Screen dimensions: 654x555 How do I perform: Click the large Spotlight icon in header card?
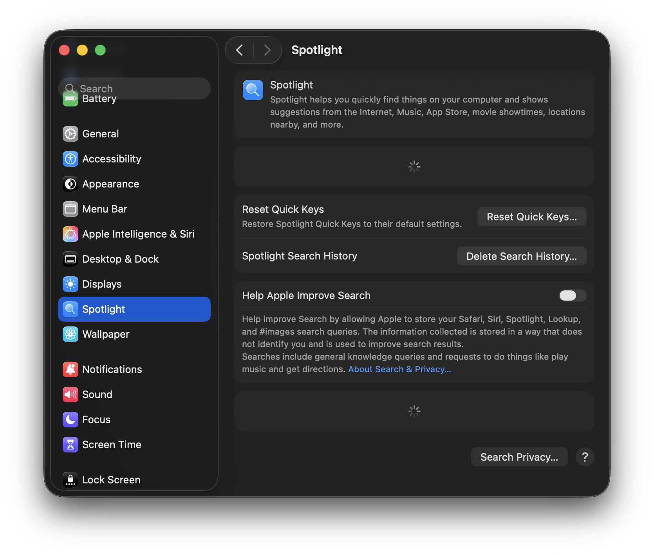[253, 90]
